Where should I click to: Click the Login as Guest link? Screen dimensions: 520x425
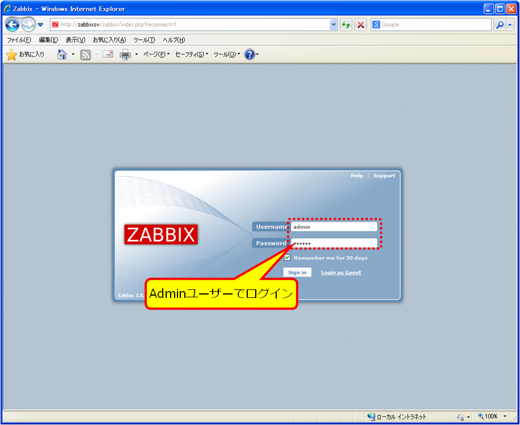[x=341, y=272]
